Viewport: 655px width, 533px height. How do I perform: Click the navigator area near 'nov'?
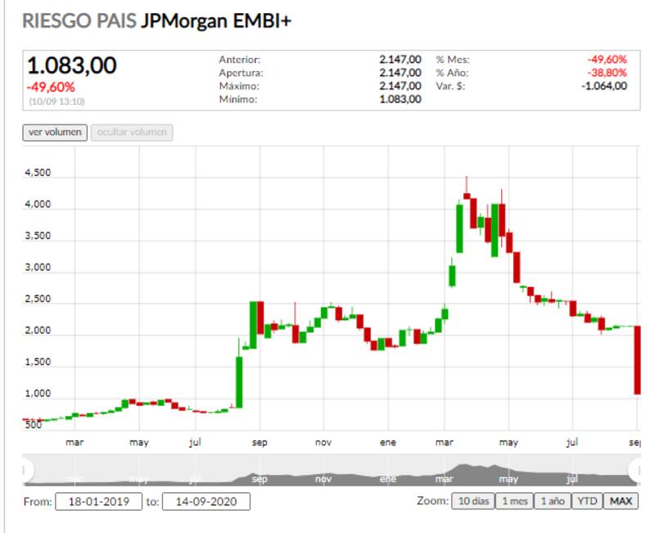323,477
